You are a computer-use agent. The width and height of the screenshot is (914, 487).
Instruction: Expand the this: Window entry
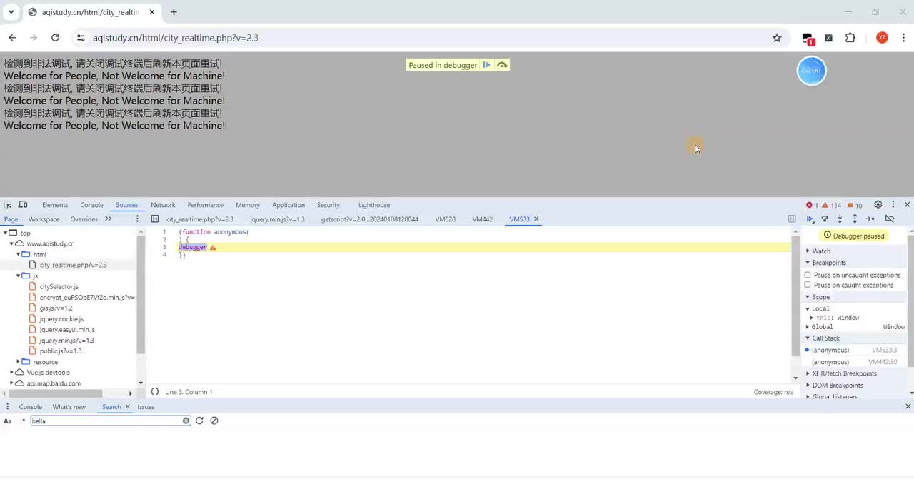[x=812, y=318]
